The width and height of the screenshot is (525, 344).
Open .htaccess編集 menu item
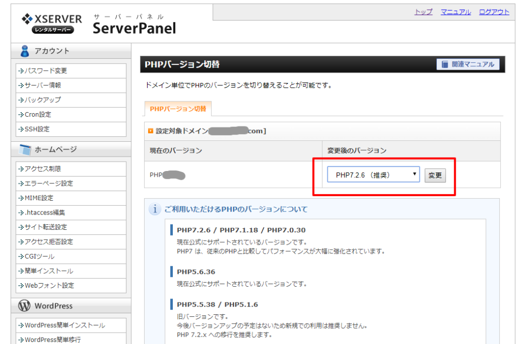pyautogui.click(x=45, y=212)
